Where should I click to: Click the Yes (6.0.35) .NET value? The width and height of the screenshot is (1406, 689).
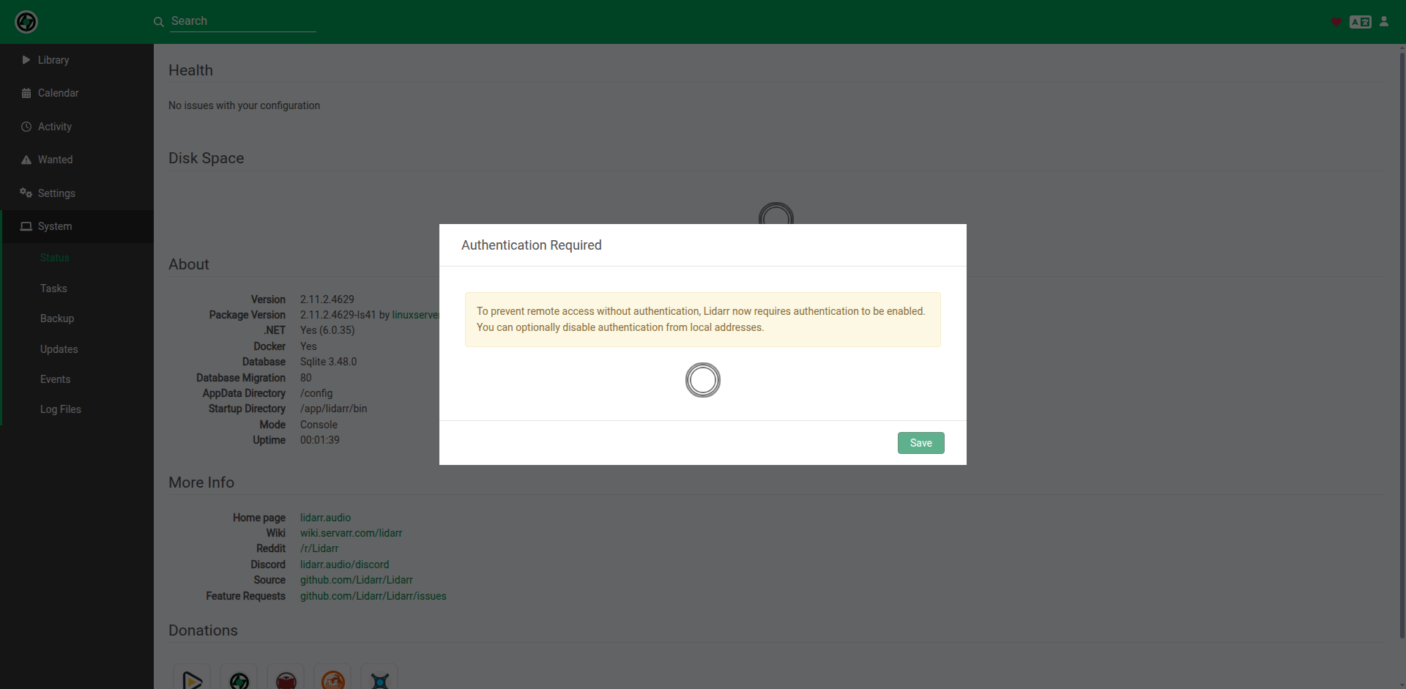click(x=327, y=330)
